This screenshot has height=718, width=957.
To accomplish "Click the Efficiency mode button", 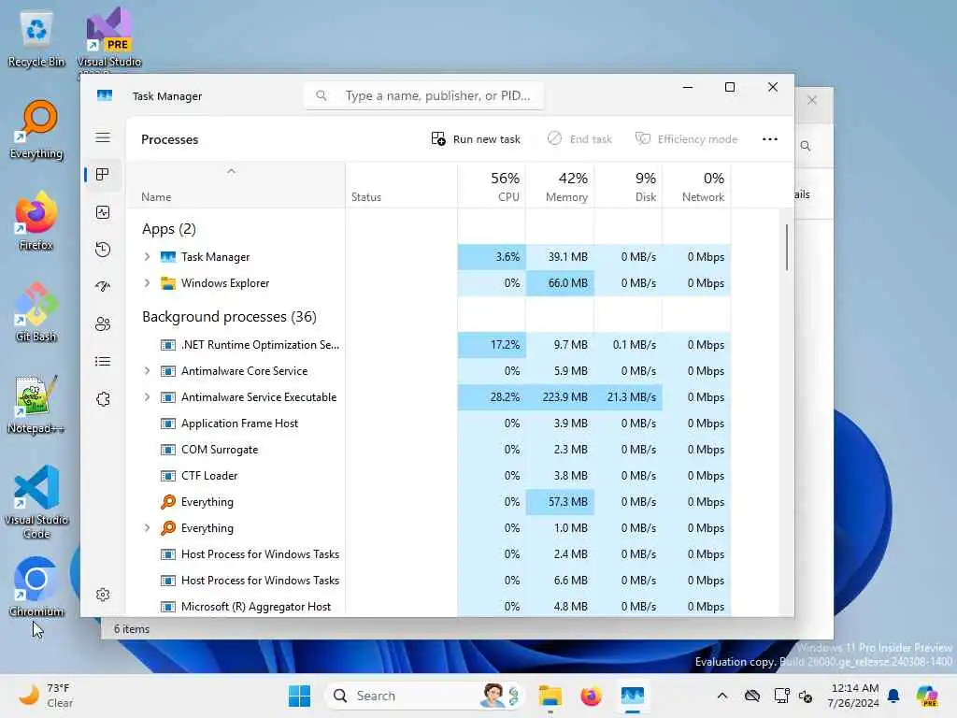I will point(687,139).
